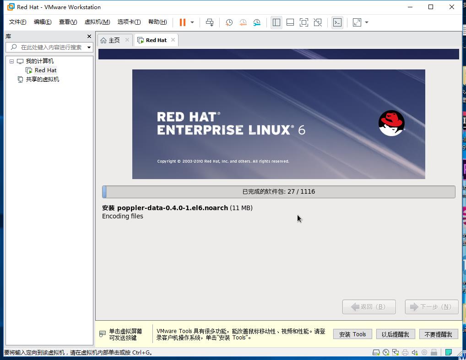Click the network adapter status icon
Viewport: 466px width, 360px height.
(395, 352)
